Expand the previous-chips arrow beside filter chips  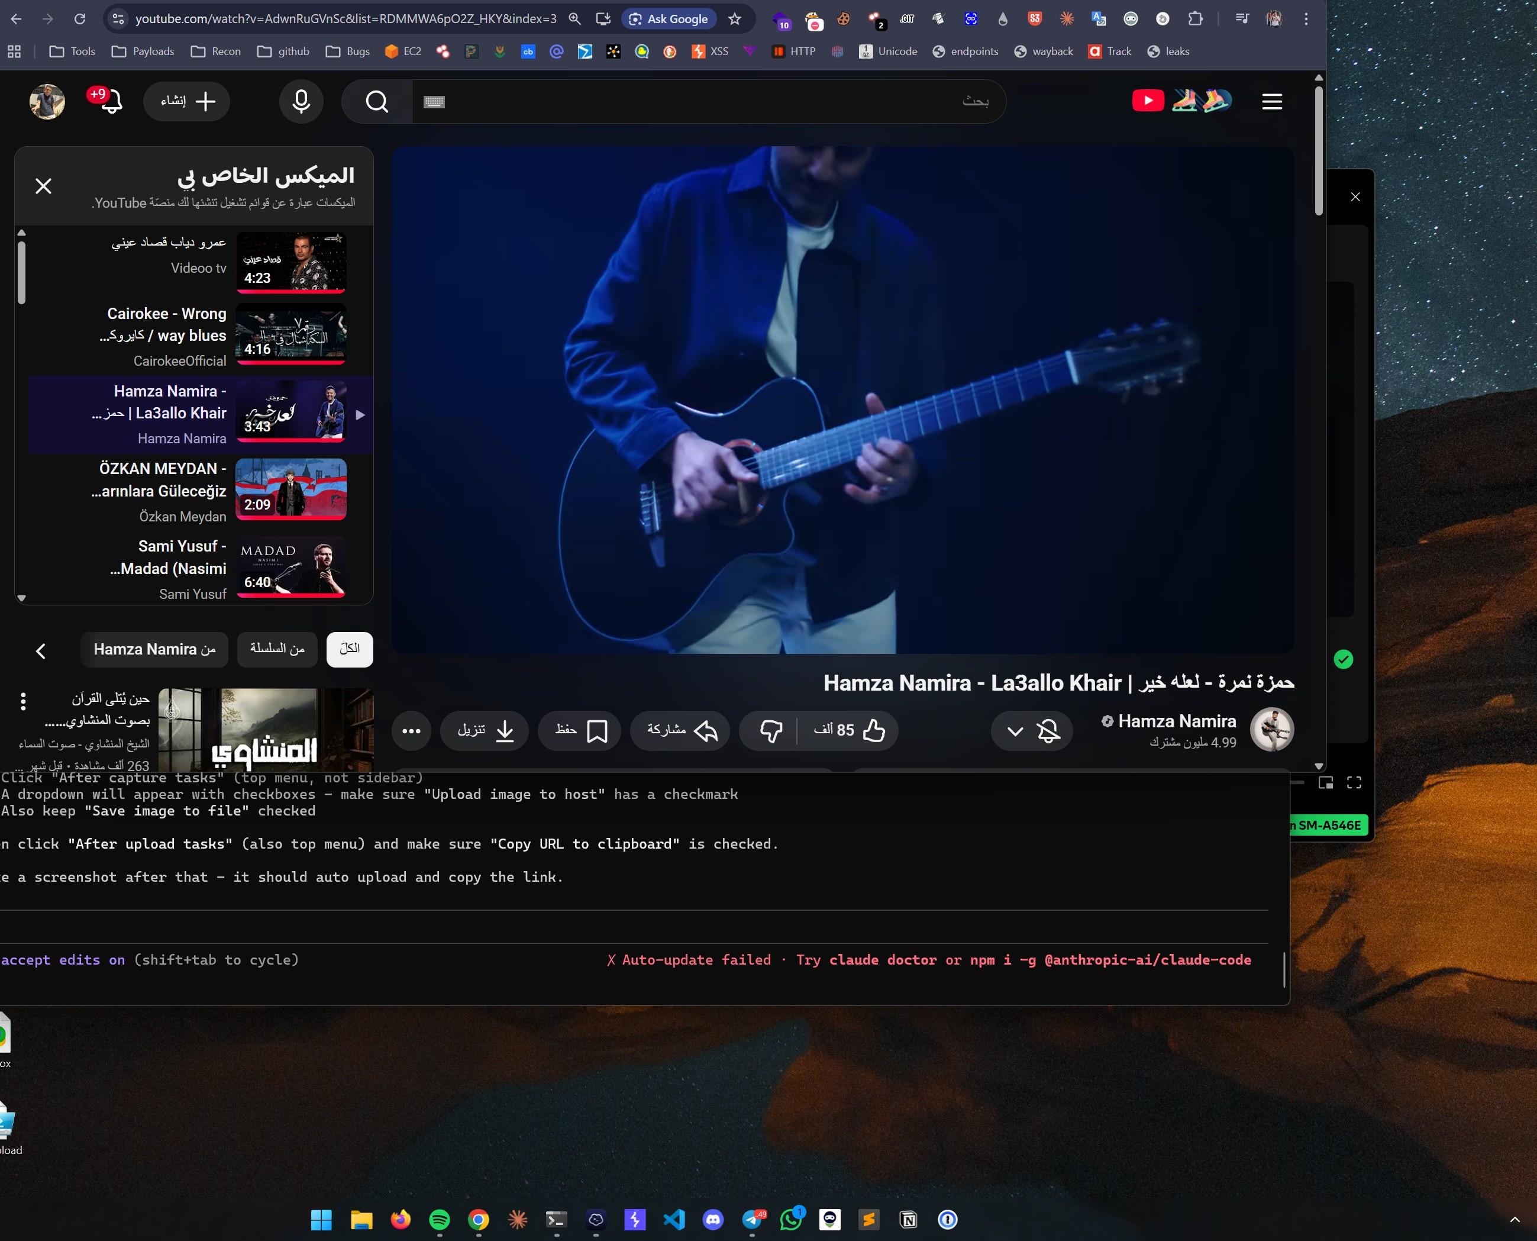tap(41, 650)
